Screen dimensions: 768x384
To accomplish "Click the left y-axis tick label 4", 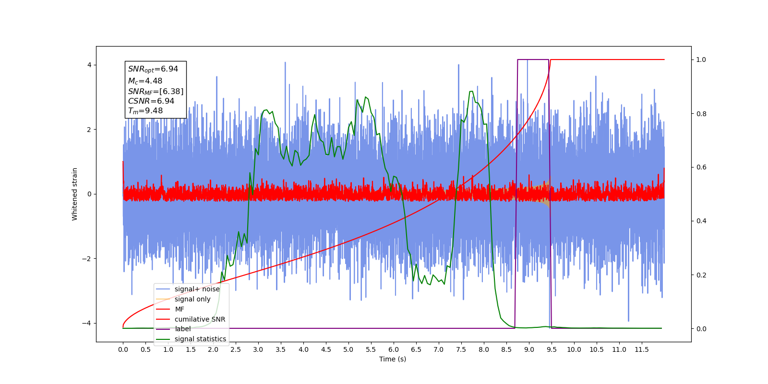I will tap(89, 65).
